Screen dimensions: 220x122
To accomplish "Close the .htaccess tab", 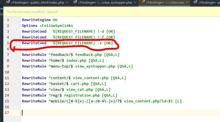I will 187,2.
